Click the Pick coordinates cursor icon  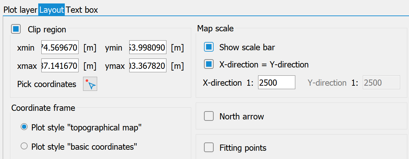coord(90,84)
